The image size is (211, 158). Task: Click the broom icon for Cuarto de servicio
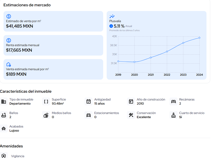(173, 115)
